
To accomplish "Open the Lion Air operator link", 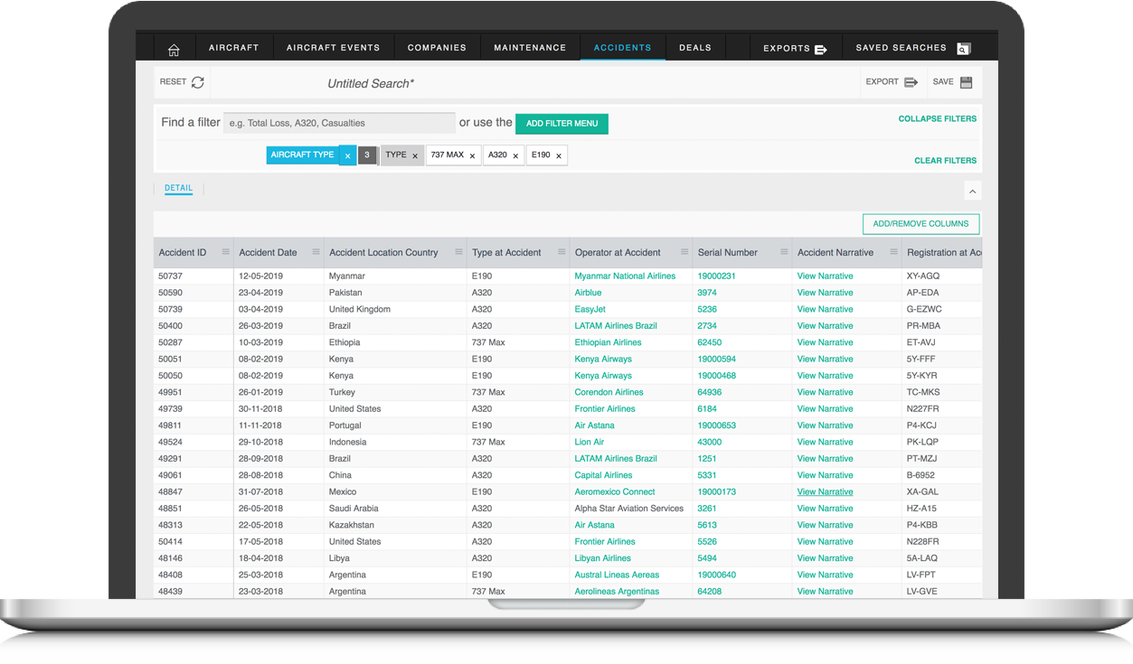I will 589,442.
